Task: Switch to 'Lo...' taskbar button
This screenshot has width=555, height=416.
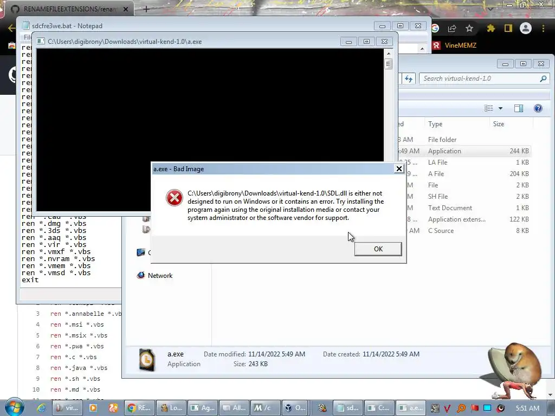Action: [171, 408]
